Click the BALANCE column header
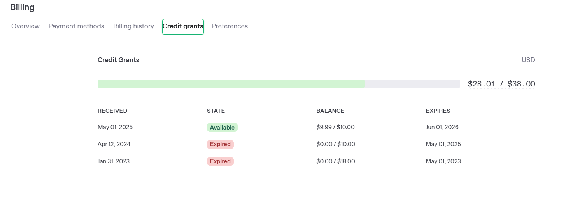This screenshot has width=566, height=204. pos(330,111)
